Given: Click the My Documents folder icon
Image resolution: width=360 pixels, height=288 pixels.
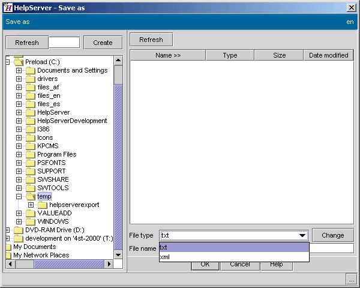Looking at the screenshot, I should tap(8, 247).
